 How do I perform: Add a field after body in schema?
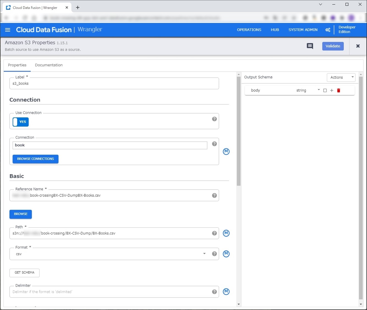tap(332, 90)
